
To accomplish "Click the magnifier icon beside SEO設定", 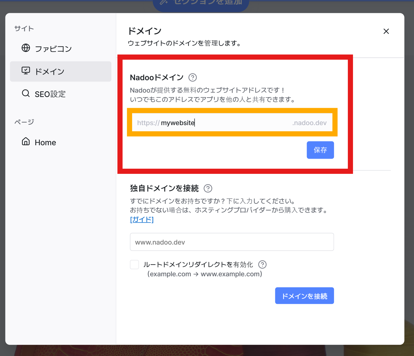I will click(26, 93).
